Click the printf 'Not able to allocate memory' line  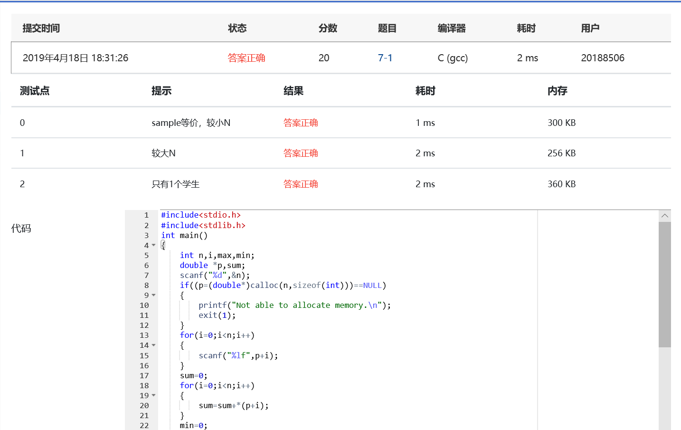click(x=295, y=305)
